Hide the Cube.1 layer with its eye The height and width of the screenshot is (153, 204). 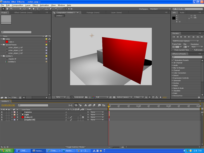click(2, 117)
